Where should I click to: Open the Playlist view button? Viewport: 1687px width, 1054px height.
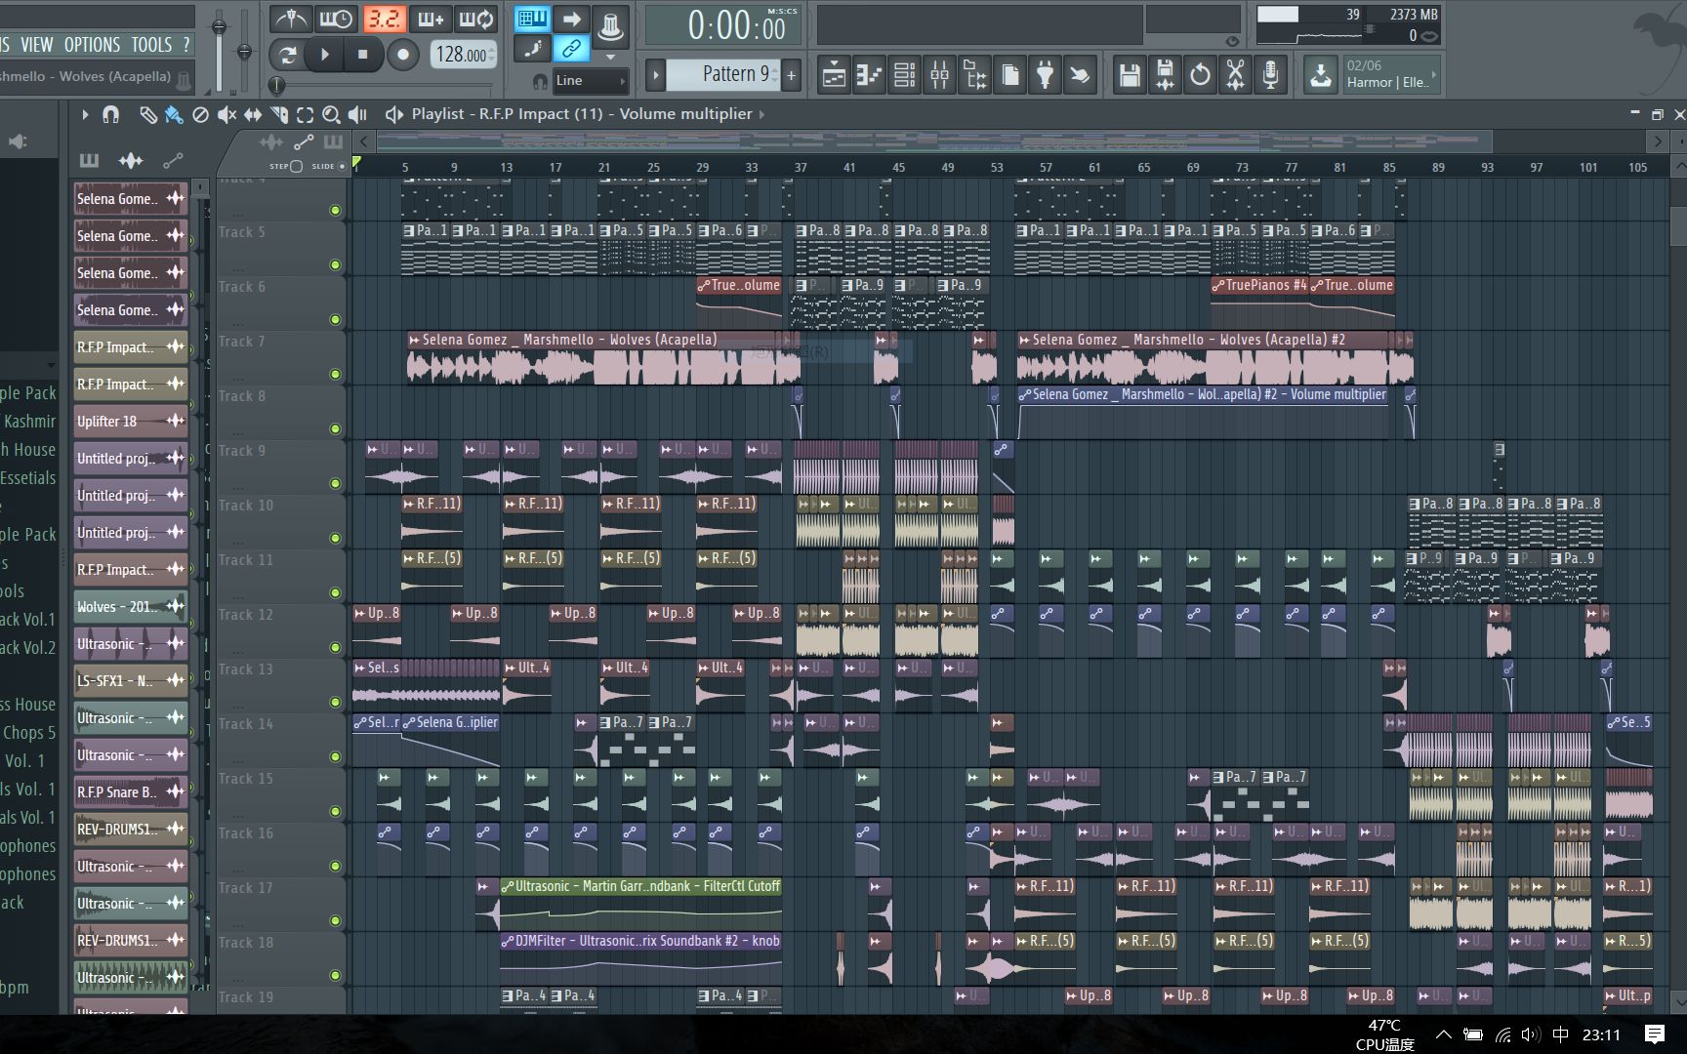pyautogui.click(x=834, y=75)
